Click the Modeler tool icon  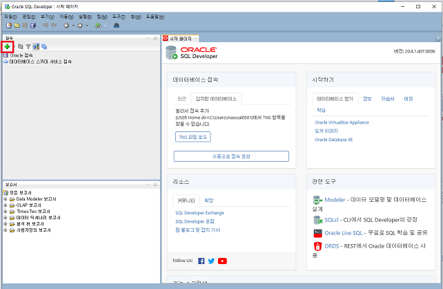pyautogui.click(x=317, y=200)
